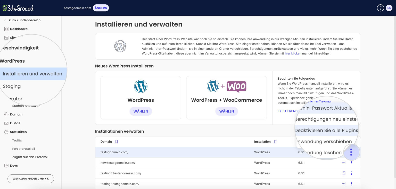The image size is (396, 189).
Task: Click testing.testsgdomain.com/ domain cell
Action: point(120,184)
